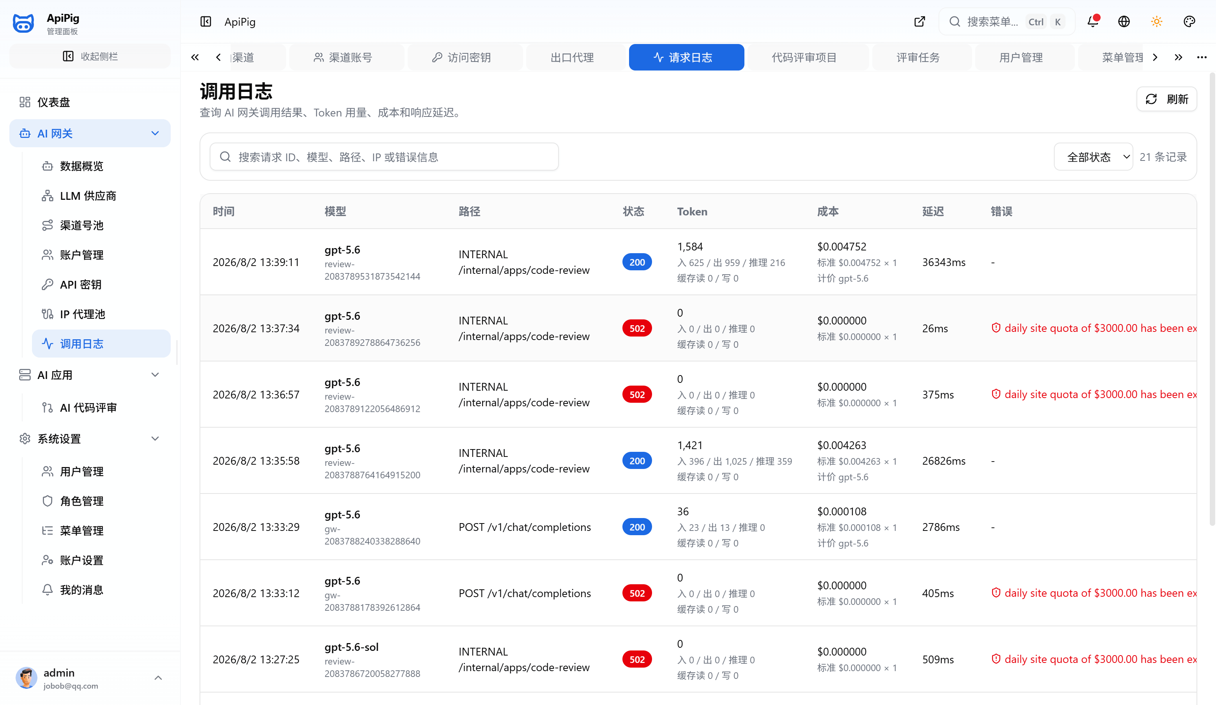Image resolution: width=1216 pixels, height=705 pixels.
Task: Open 我的消息 in sidebar
Action: tap(101, 590)
